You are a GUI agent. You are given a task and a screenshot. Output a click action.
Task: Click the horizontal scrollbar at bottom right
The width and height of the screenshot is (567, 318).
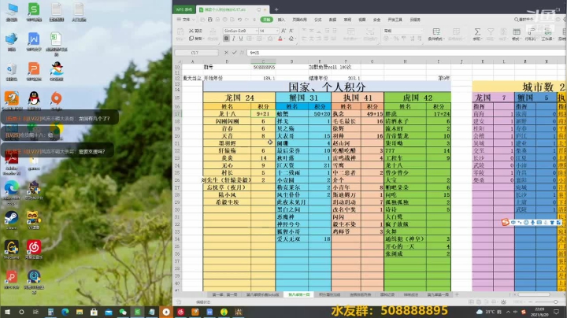(534, 294)
